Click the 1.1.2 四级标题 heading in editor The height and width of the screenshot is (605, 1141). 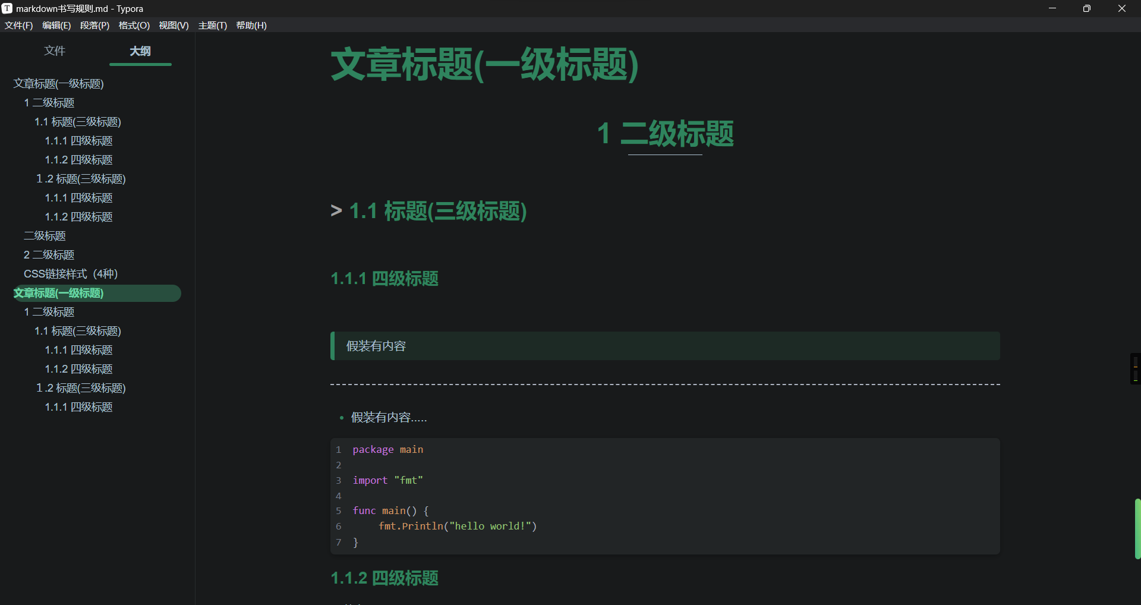384,578
